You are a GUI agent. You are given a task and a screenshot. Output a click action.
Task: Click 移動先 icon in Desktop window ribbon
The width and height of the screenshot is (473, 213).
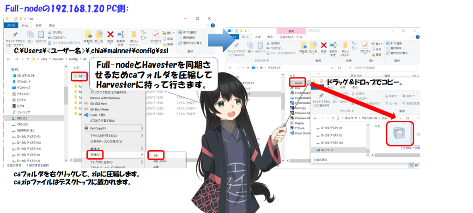[x=303, y=45]
